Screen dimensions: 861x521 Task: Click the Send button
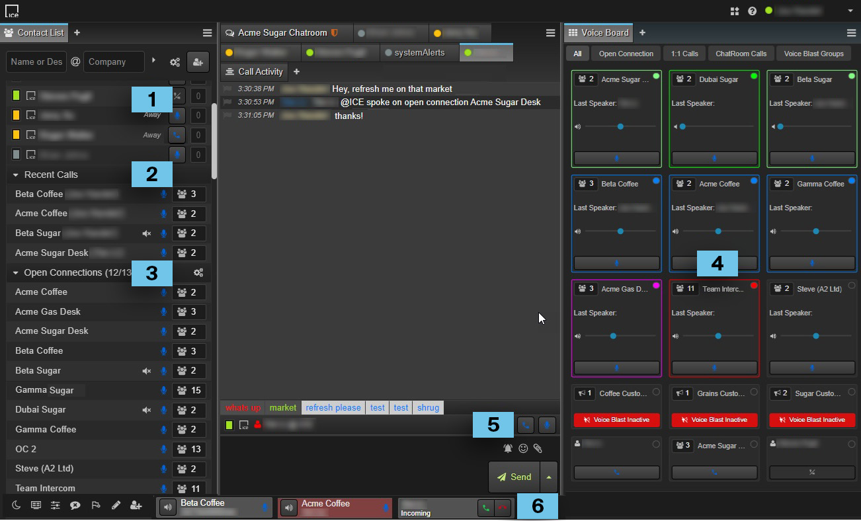(514, 477)
